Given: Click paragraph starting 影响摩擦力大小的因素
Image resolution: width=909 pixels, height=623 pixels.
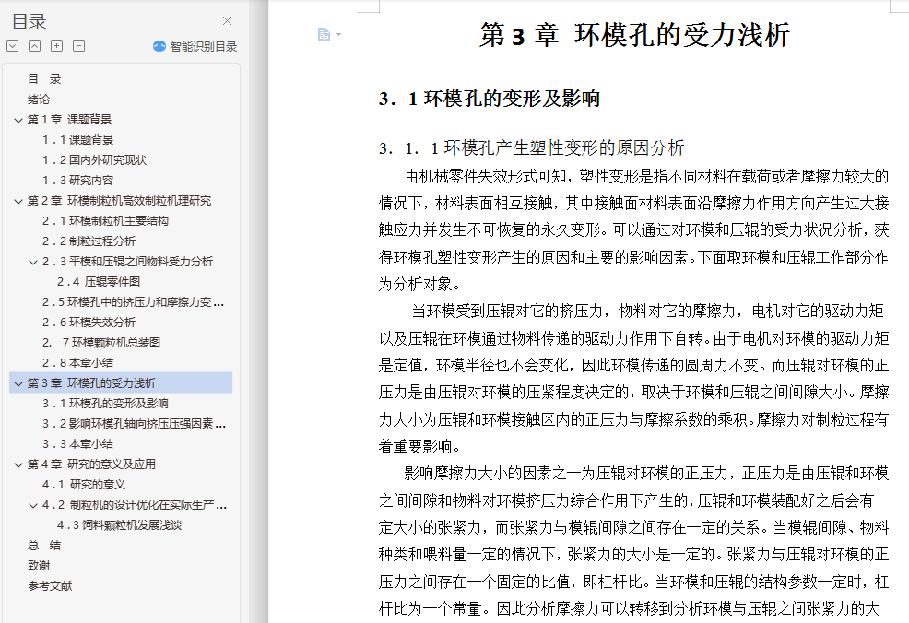Looking at the screenshot, I should click(x=633, y=541).
